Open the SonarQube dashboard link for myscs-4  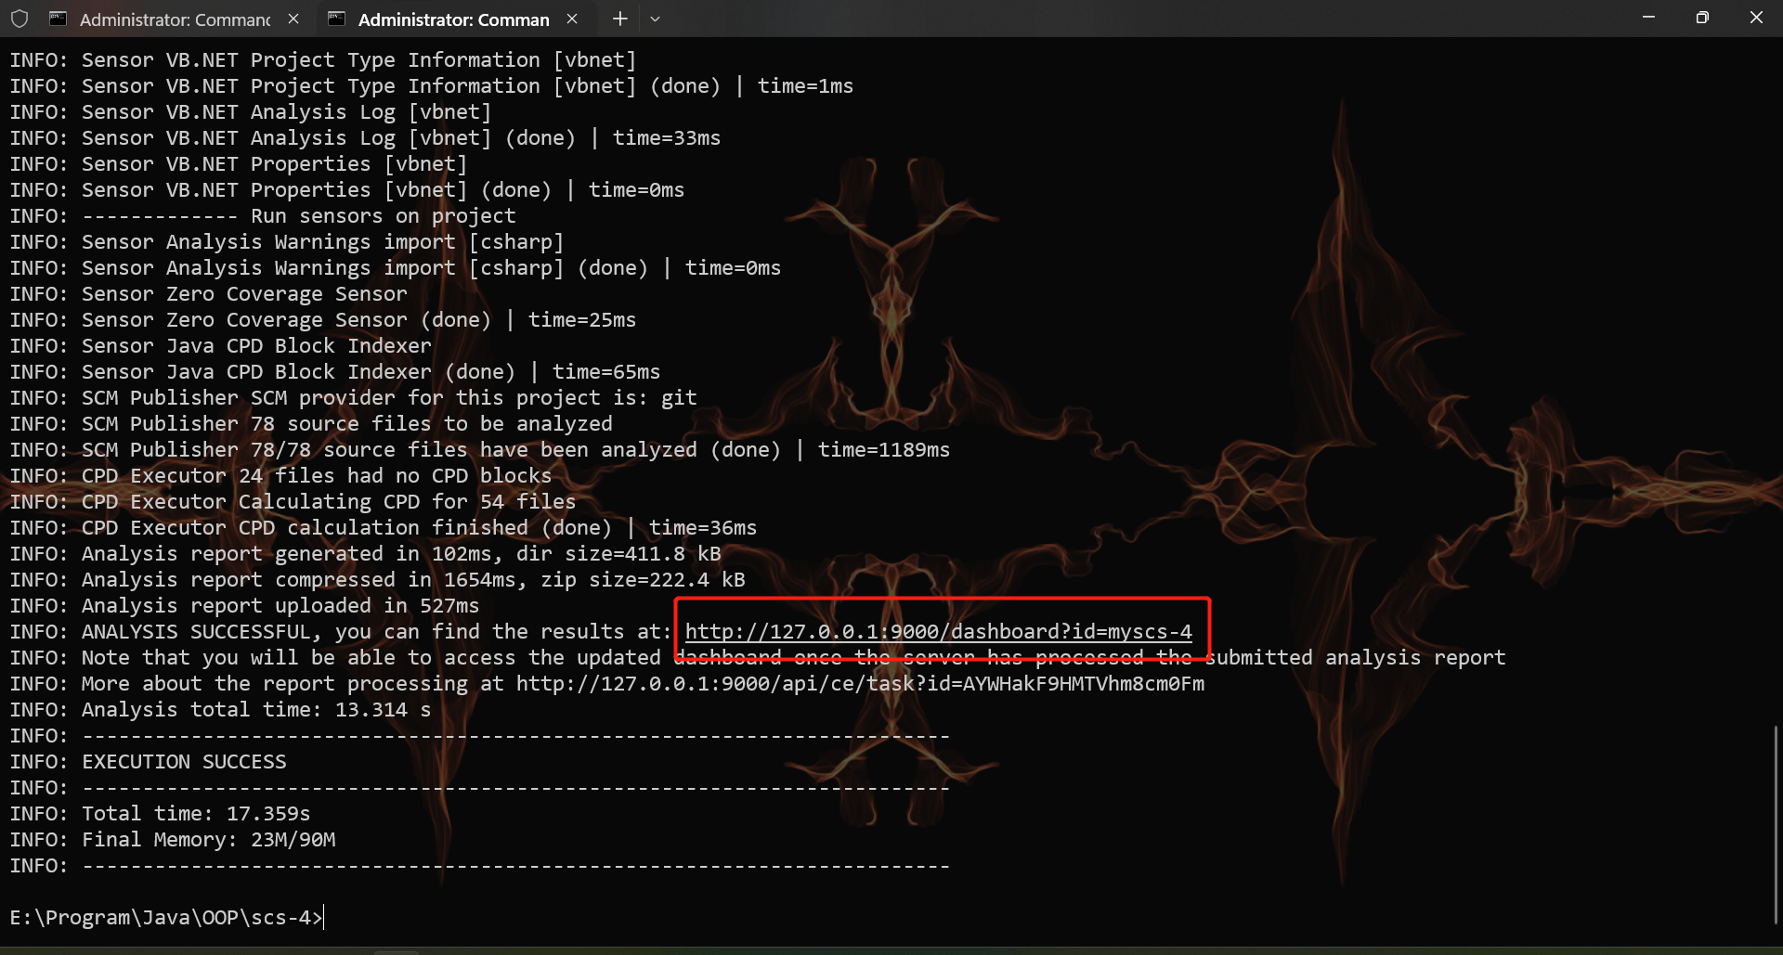click(938, 632)
